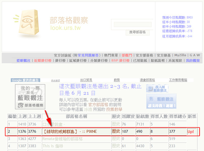Open This is 偏特 blog link
The width and height of the screenshot is (204, 151).
pos(53,146)
